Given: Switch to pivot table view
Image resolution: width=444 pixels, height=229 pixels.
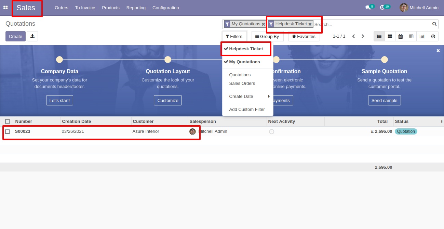Looking at the screenshot, I should tap(411, 36).
